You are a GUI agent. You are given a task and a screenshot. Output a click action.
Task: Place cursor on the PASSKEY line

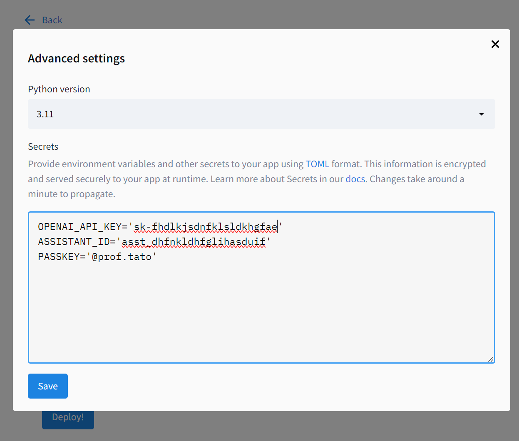point(97,257)
